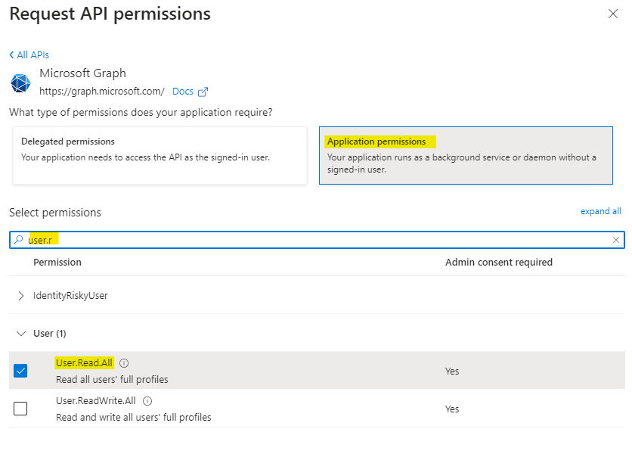Click 'Read all users' full profiles' description
The image size is (632, 454).
[x=112, y=380]
